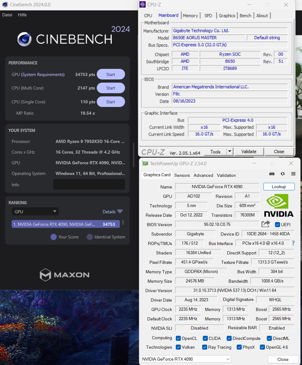Click the GPU-Z Name field
This screenshot has height=365, width=302.
coord(217,187)
